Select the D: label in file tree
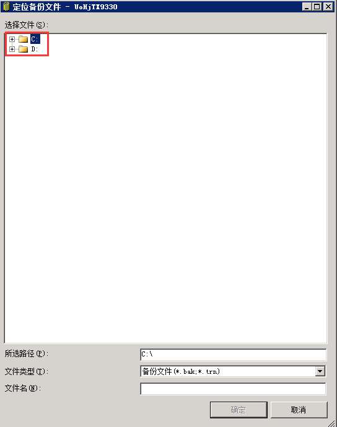Image resolution: width=337 pixels, height=427 pixels. coord(34,50)
